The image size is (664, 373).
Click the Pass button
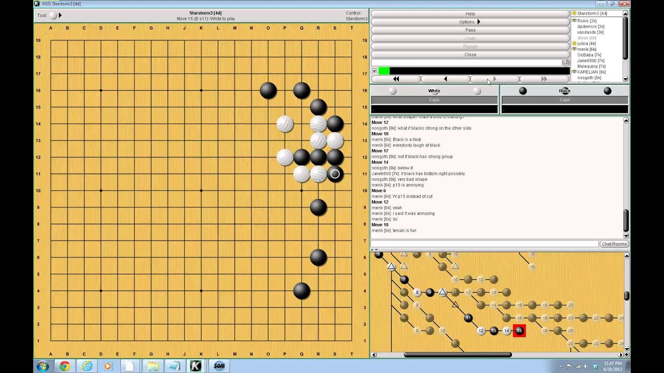[470, 30]
